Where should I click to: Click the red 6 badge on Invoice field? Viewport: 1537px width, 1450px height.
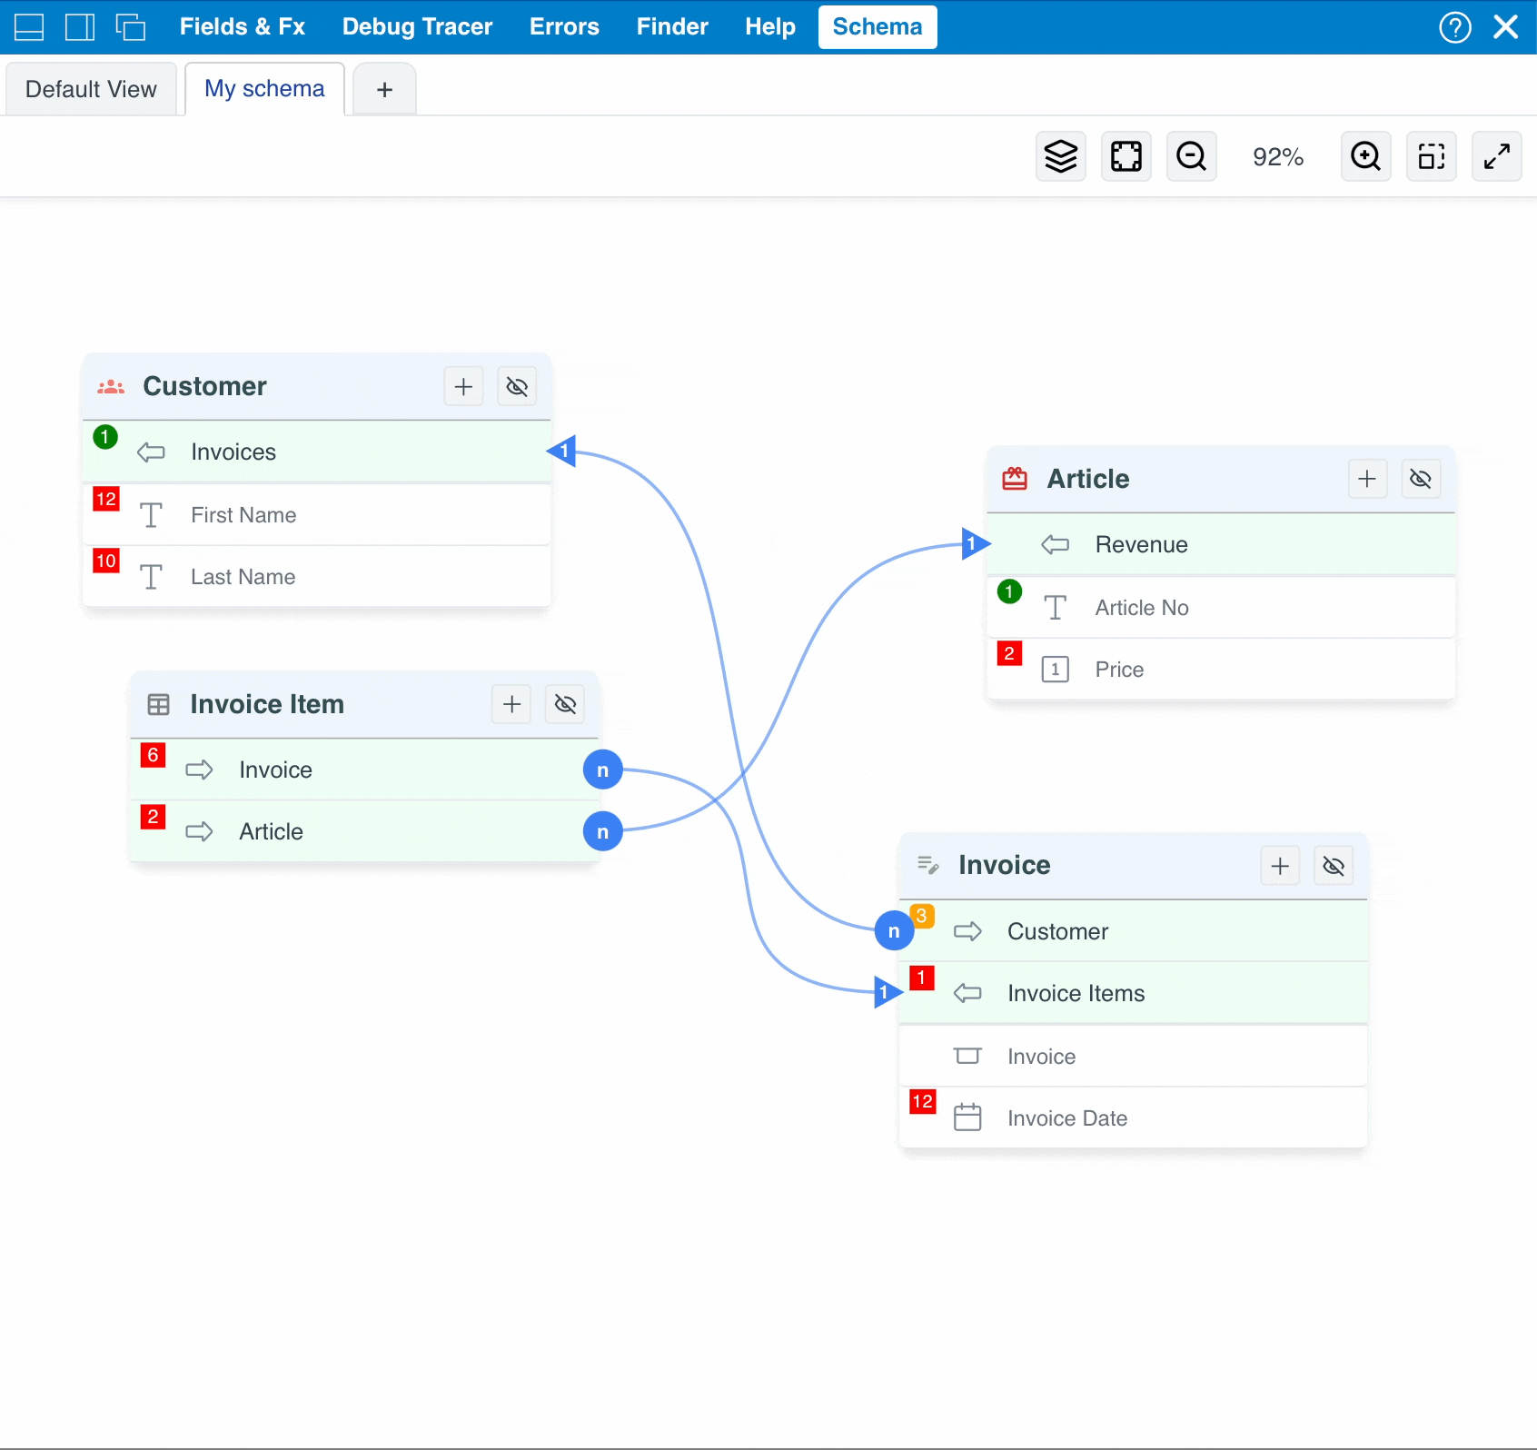[153, 755]
